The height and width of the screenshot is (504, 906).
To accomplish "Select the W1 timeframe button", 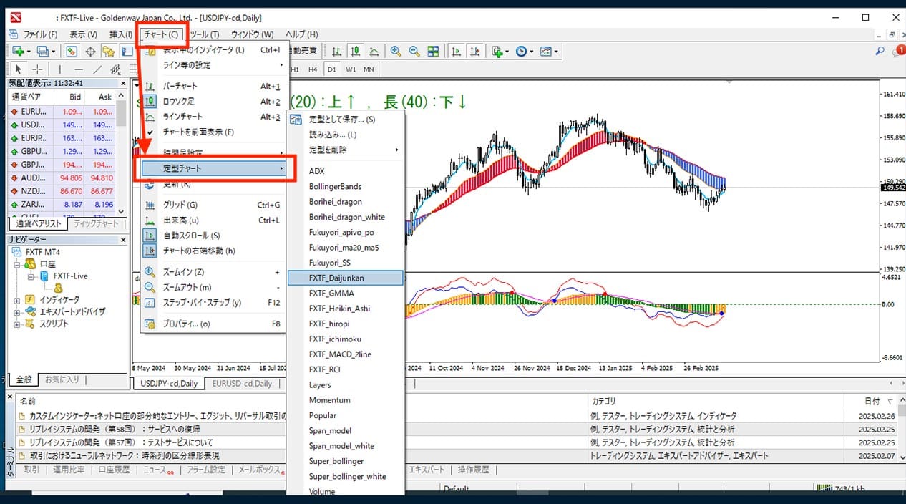I will tap(351, 69).
